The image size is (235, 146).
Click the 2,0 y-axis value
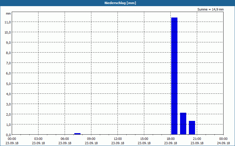8,114
